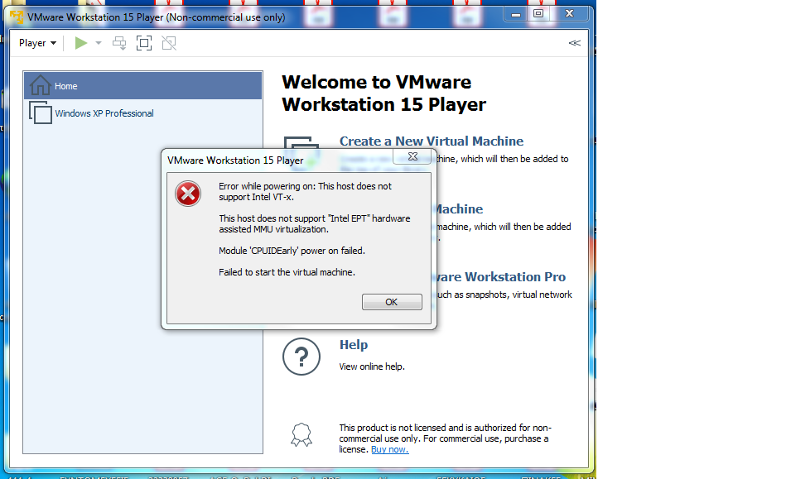Select Home in the library list
Viewport: 791px width, 479px height.
coord(142,86)
